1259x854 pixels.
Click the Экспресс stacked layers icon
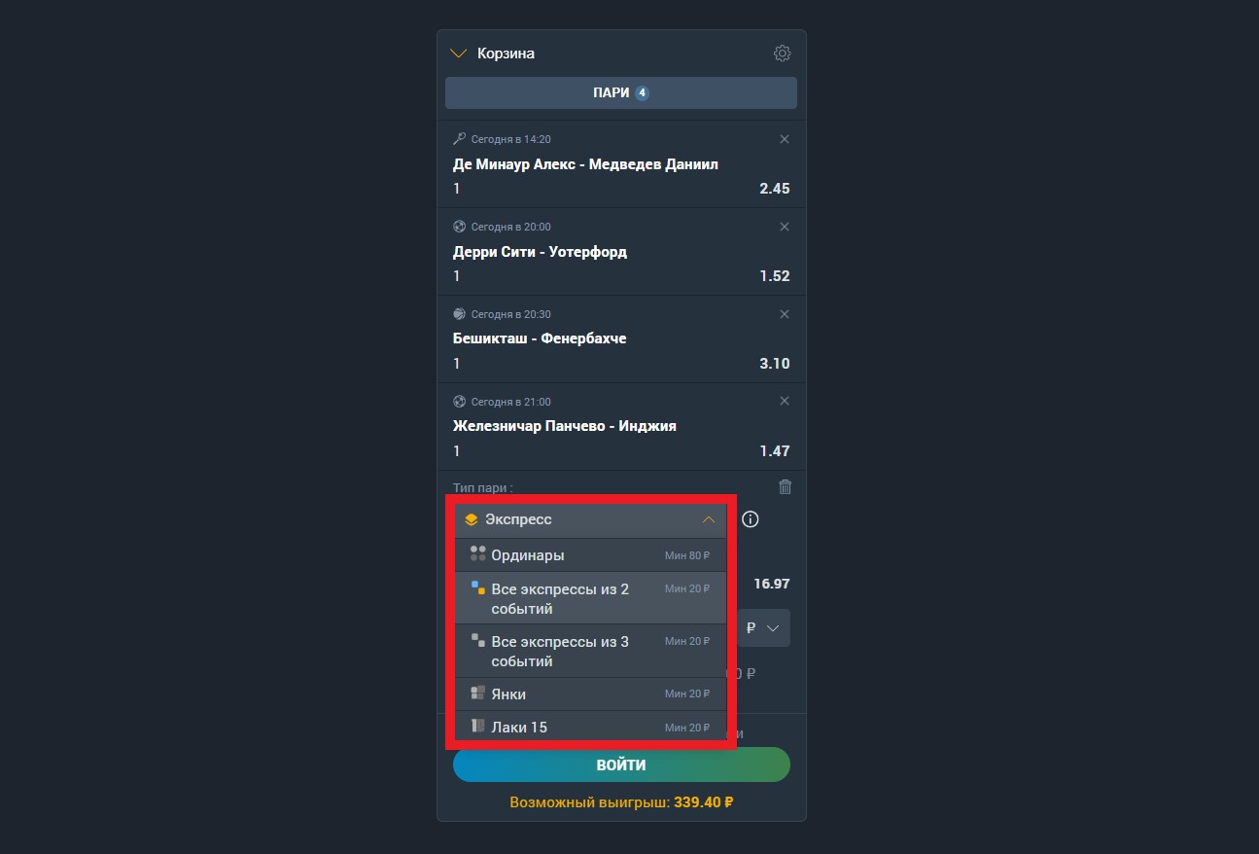(472, 520)
